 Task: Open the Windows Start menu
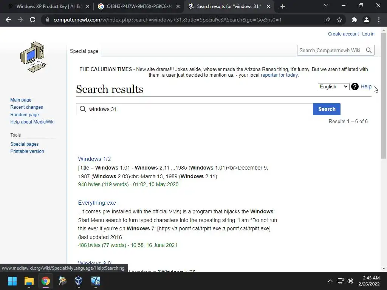point(12,281)
